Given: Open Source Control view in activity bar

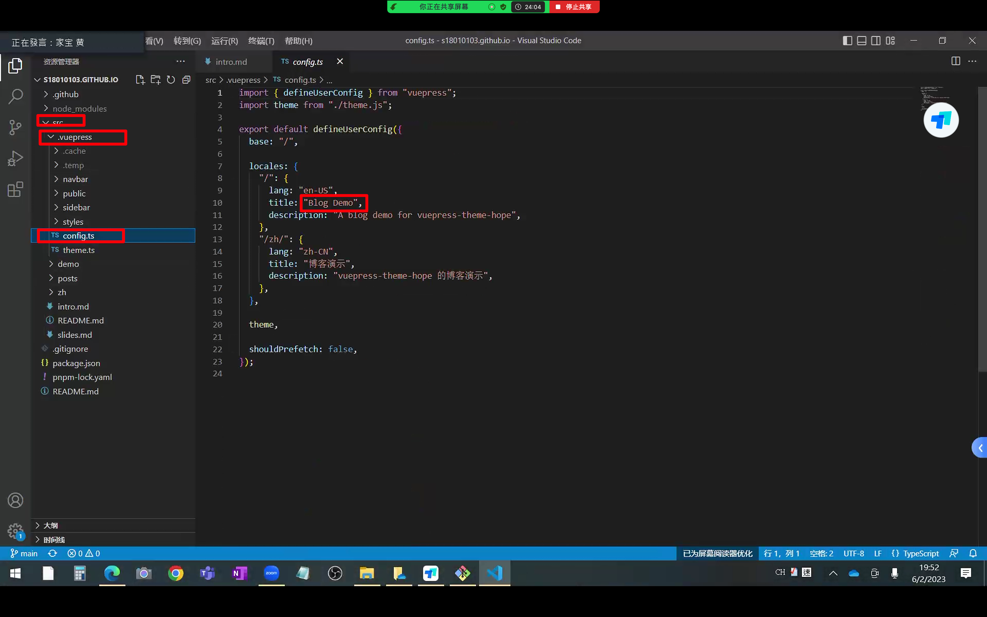Looking at the screenshot, I should [15, 127].
